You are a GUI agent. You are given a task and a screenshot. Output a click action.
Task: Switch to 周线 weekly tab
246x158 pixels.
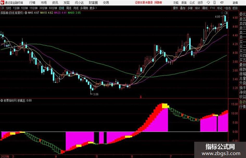pos(69,8)
